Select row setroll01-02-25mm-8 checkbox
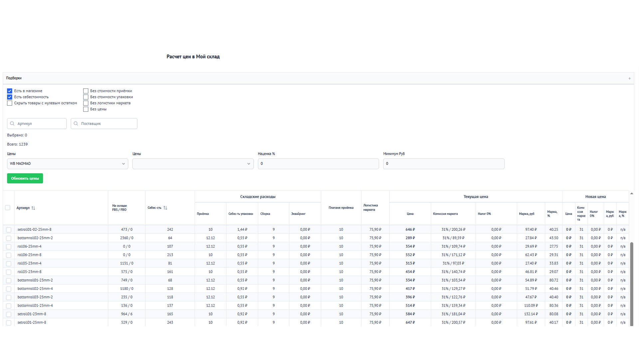 pos(9,230)
